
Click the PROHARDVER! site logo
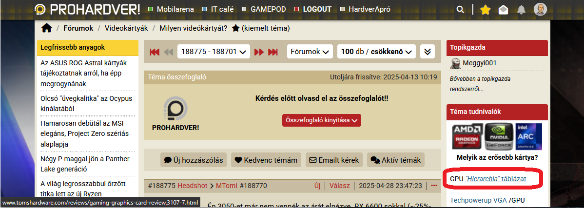coord(87,10)
